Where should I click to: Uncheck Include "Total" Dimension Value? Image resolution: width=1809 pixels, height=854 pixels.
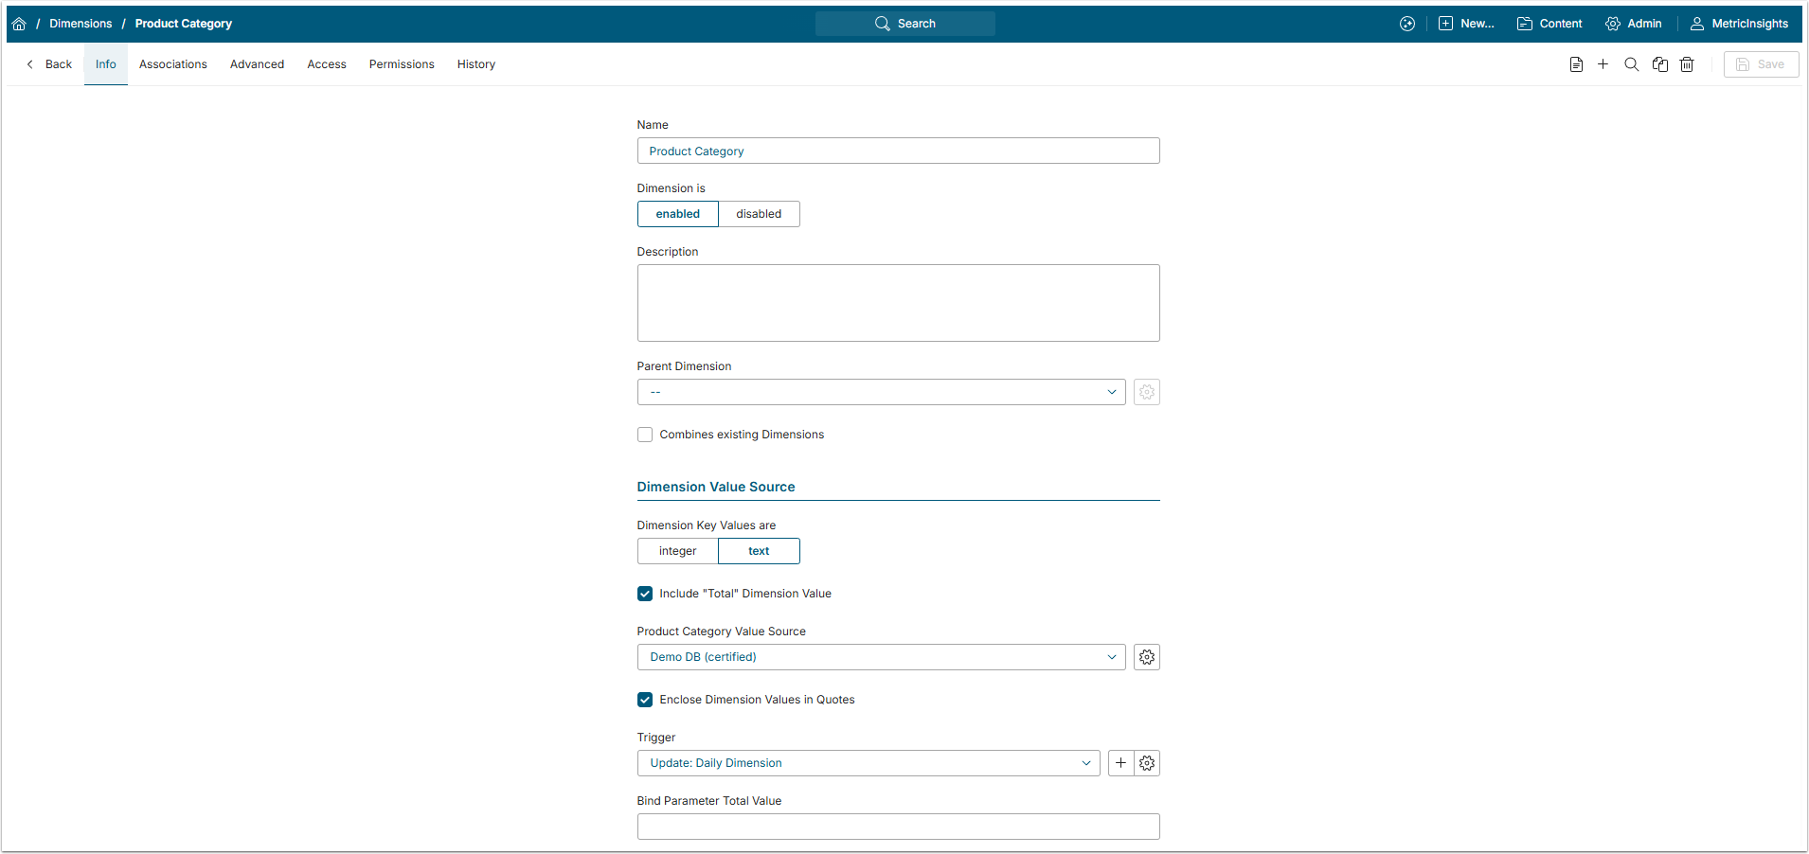point(645,594)
